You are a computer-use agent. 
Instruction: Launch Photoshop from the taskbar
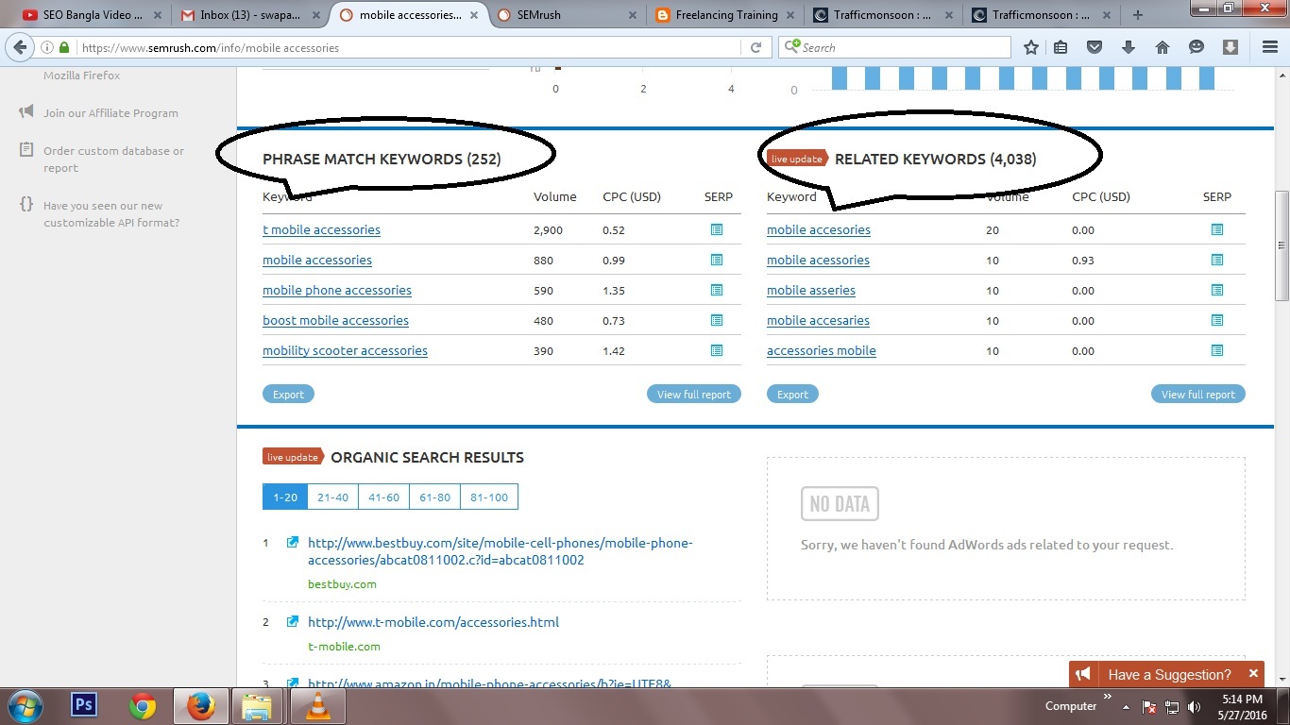pos(84,705)
